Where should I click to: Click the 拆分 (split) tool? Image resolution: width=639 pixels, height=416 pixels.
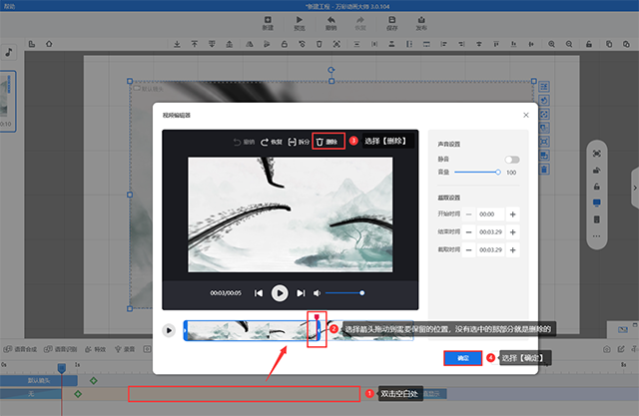(292, 142)
